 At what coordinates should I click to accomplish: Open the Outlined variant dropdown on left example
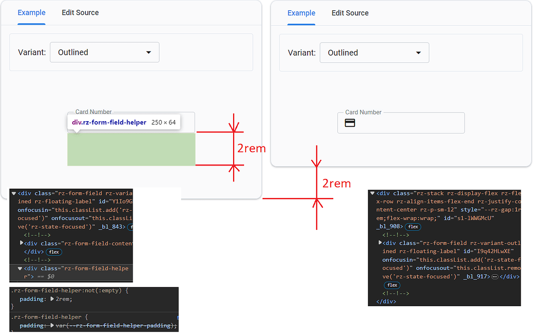[104, 52]
